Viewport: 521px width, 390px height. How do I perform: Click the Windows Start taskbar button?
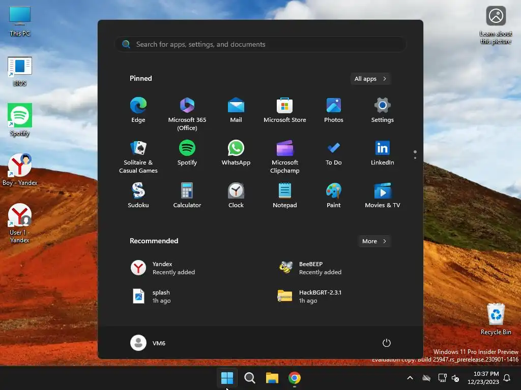pos(227,378)
